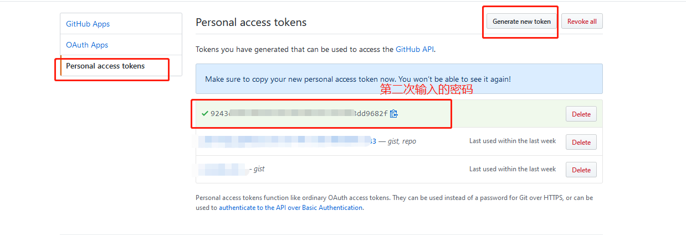Open the blurred token name with gist scope
The height and width of the screenshot is (237, 686).
(x=222, y=169)
